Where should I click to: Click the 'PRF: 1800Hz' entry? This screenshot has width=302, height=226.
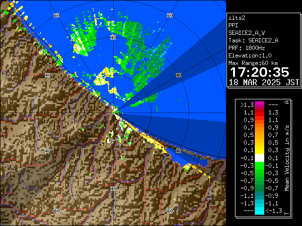(246, 48)
